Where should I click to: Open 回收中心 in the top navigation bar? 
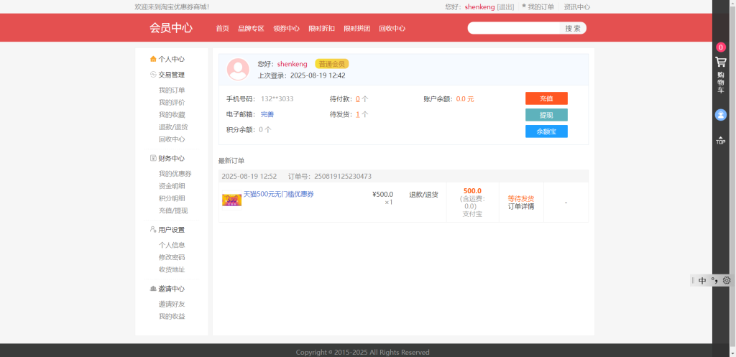(x=392, y=29)
